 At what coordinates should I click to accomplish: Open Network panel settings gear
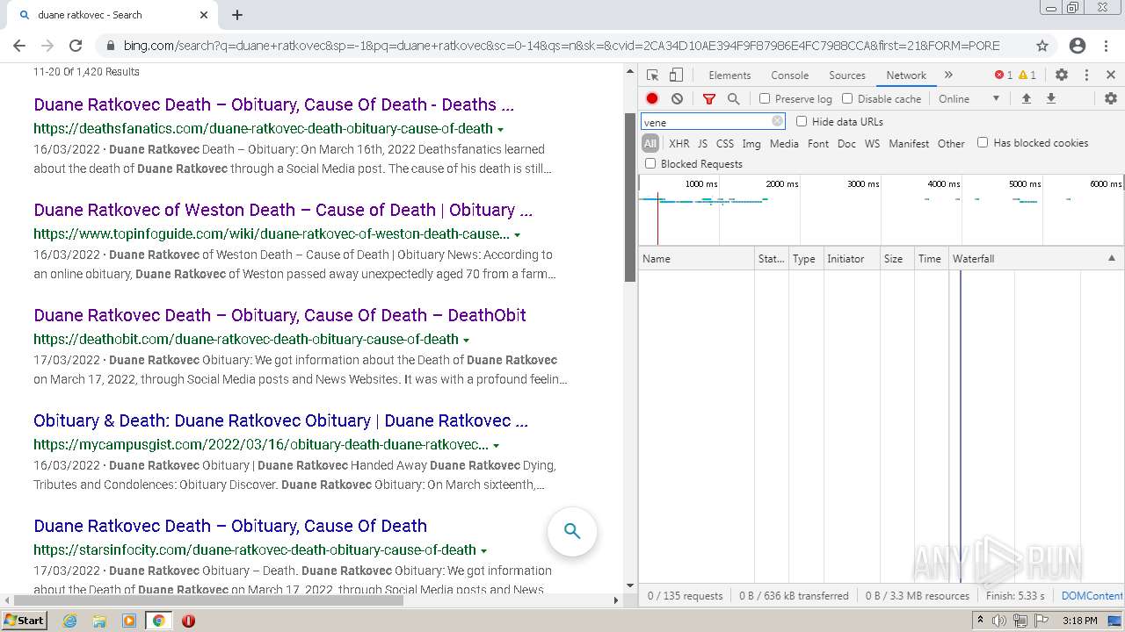(x=1111, y=99)
